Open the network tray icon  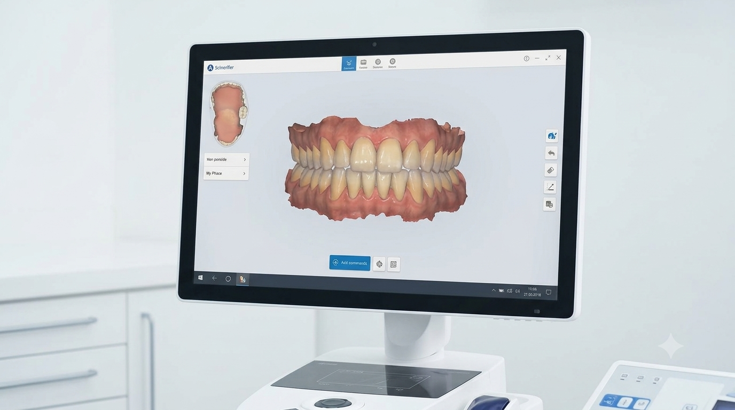point(510,291)
